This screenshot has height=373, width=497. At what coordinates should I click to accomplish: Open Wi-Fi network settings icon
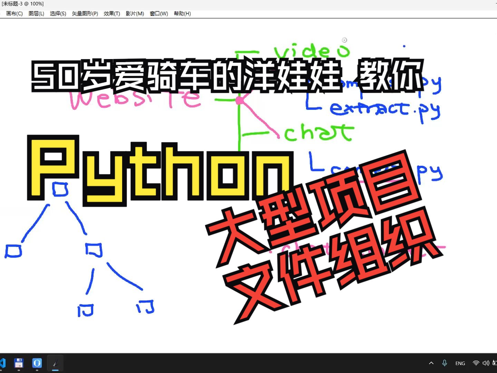476,363
